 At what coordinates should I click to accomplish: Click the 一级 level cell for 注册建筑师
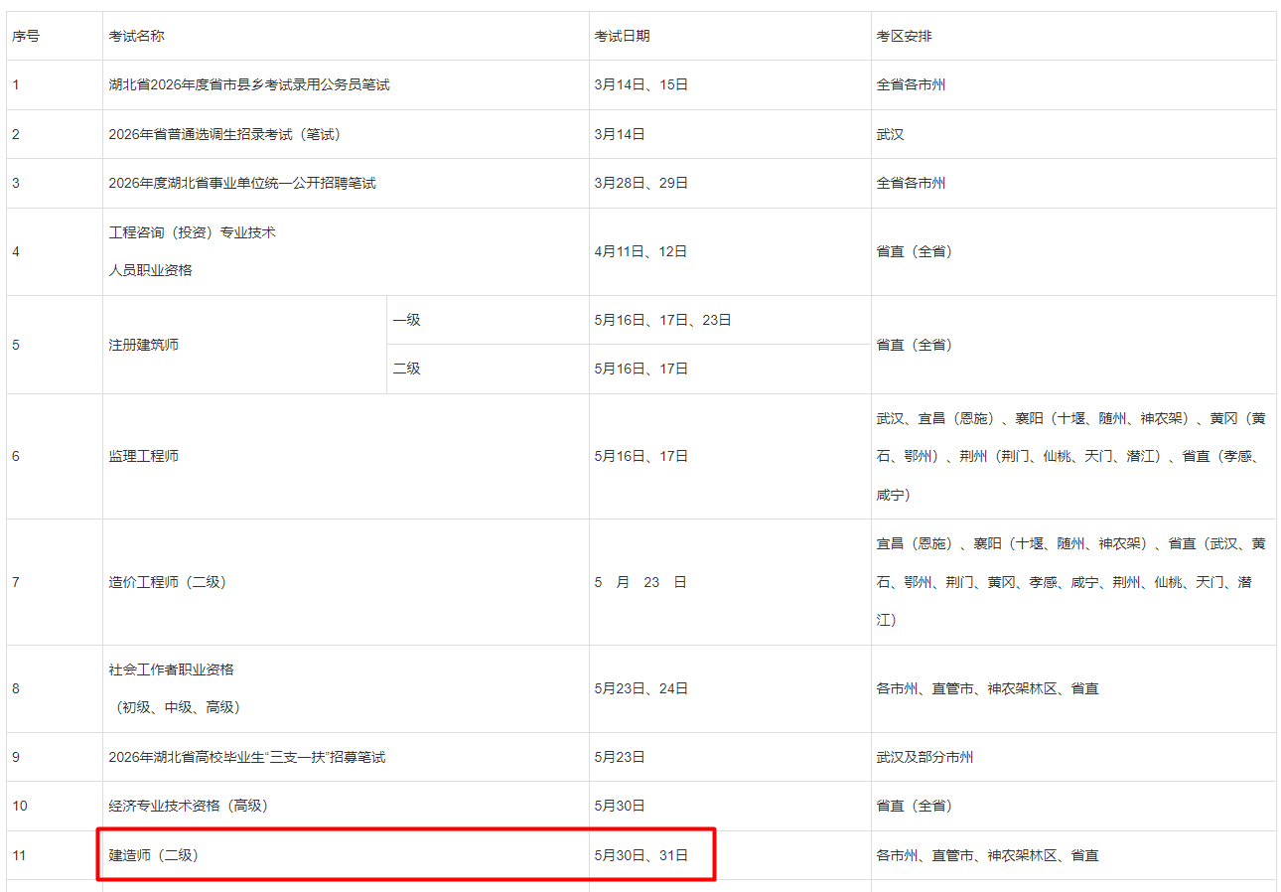pos(407,320)
